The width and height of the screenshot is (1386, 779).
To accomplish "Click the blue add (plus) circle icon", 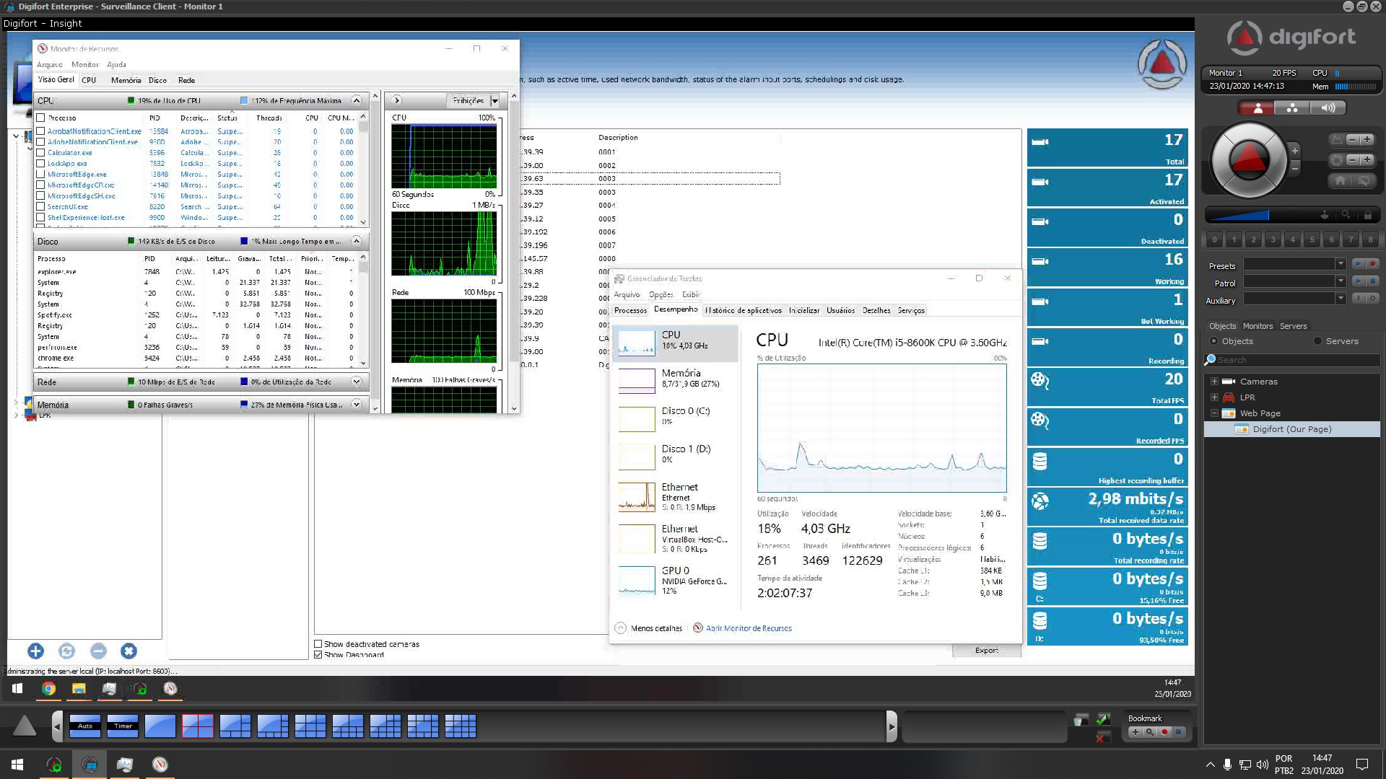I will tap(35, 651).
